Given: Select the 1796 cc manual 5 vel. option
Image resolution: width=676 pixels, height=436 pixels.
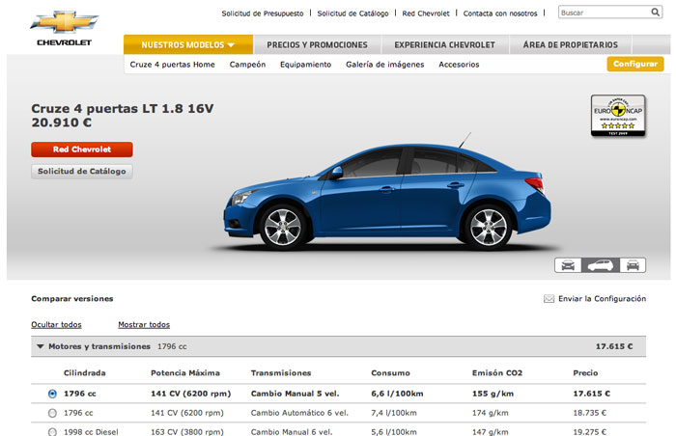Looking at the screenshot, I should (x=52, y=394).
